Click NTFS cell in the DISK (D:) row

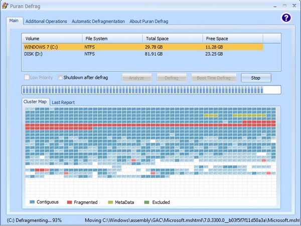[89, 54]
